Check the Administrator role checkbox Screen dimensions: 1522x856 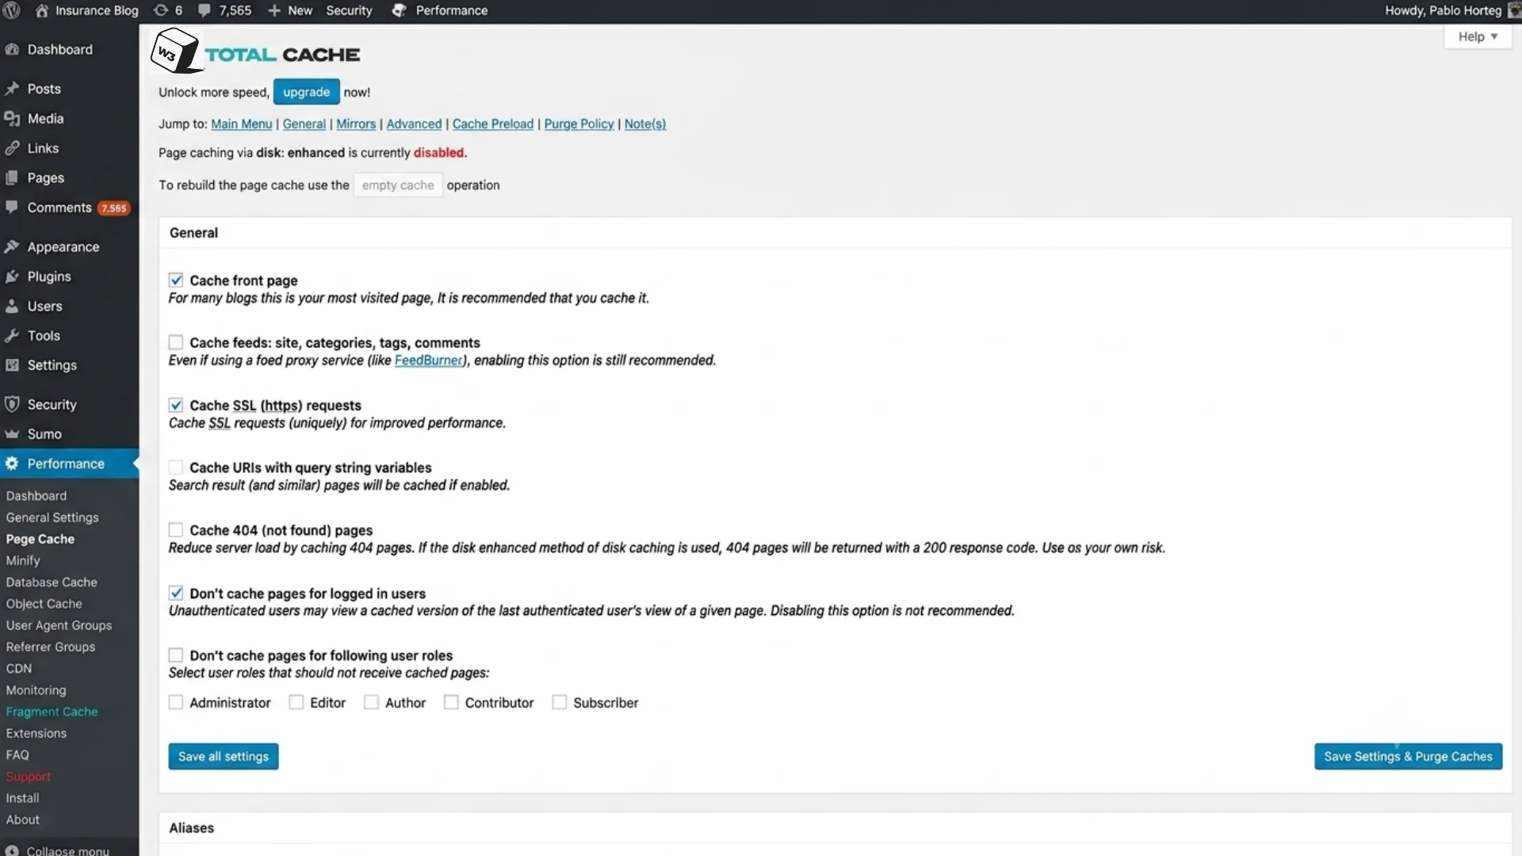pos(176,702)
